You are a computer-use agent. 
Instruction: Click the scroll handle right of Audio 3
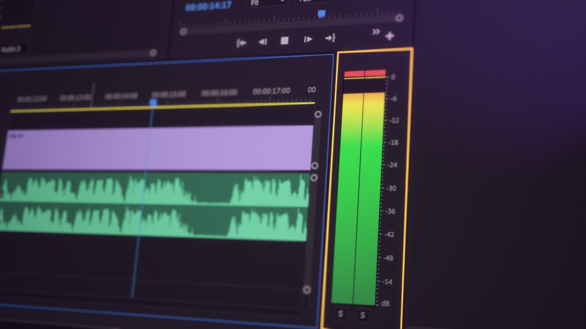pos(153,53)
